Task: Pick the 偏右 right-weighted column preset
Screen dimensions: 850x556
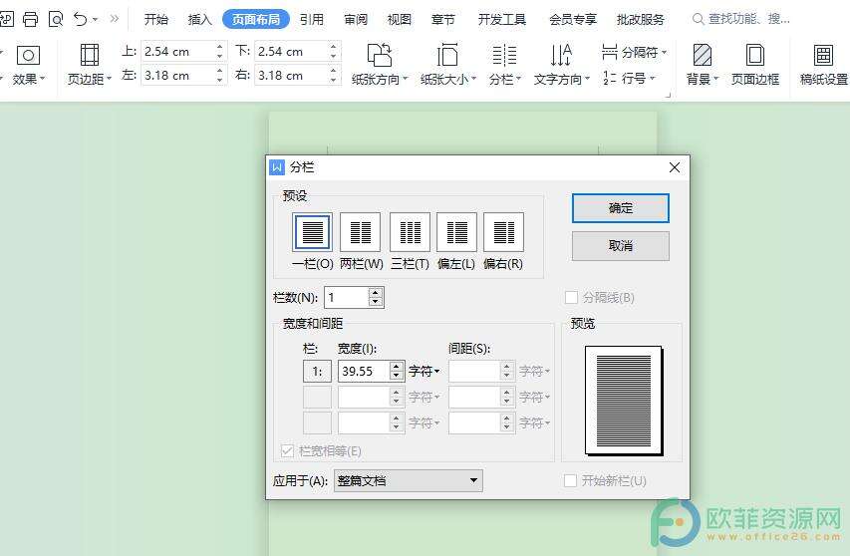Action: [x=503, y=232]
